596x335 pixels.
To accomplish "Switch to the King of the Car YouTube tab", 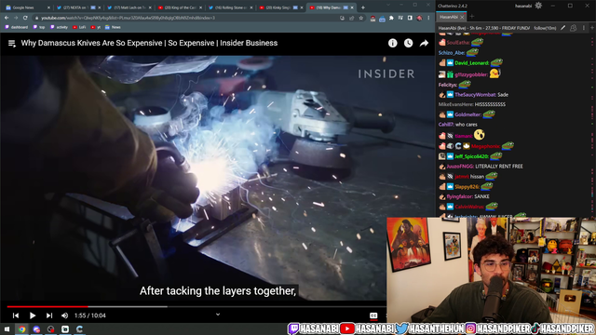I will (x=179, y=7).
